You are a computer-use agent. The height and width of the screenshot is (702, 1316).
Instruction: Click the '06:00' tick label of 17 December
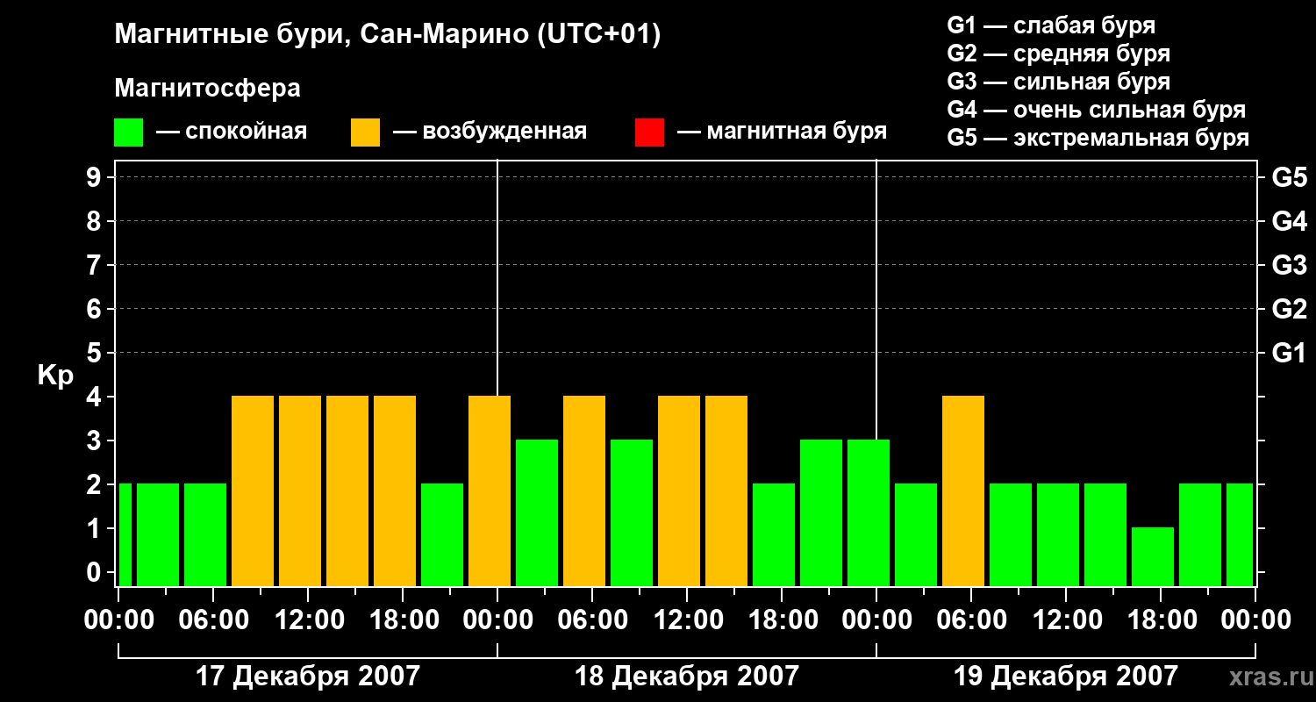click(x=213, y=620)
